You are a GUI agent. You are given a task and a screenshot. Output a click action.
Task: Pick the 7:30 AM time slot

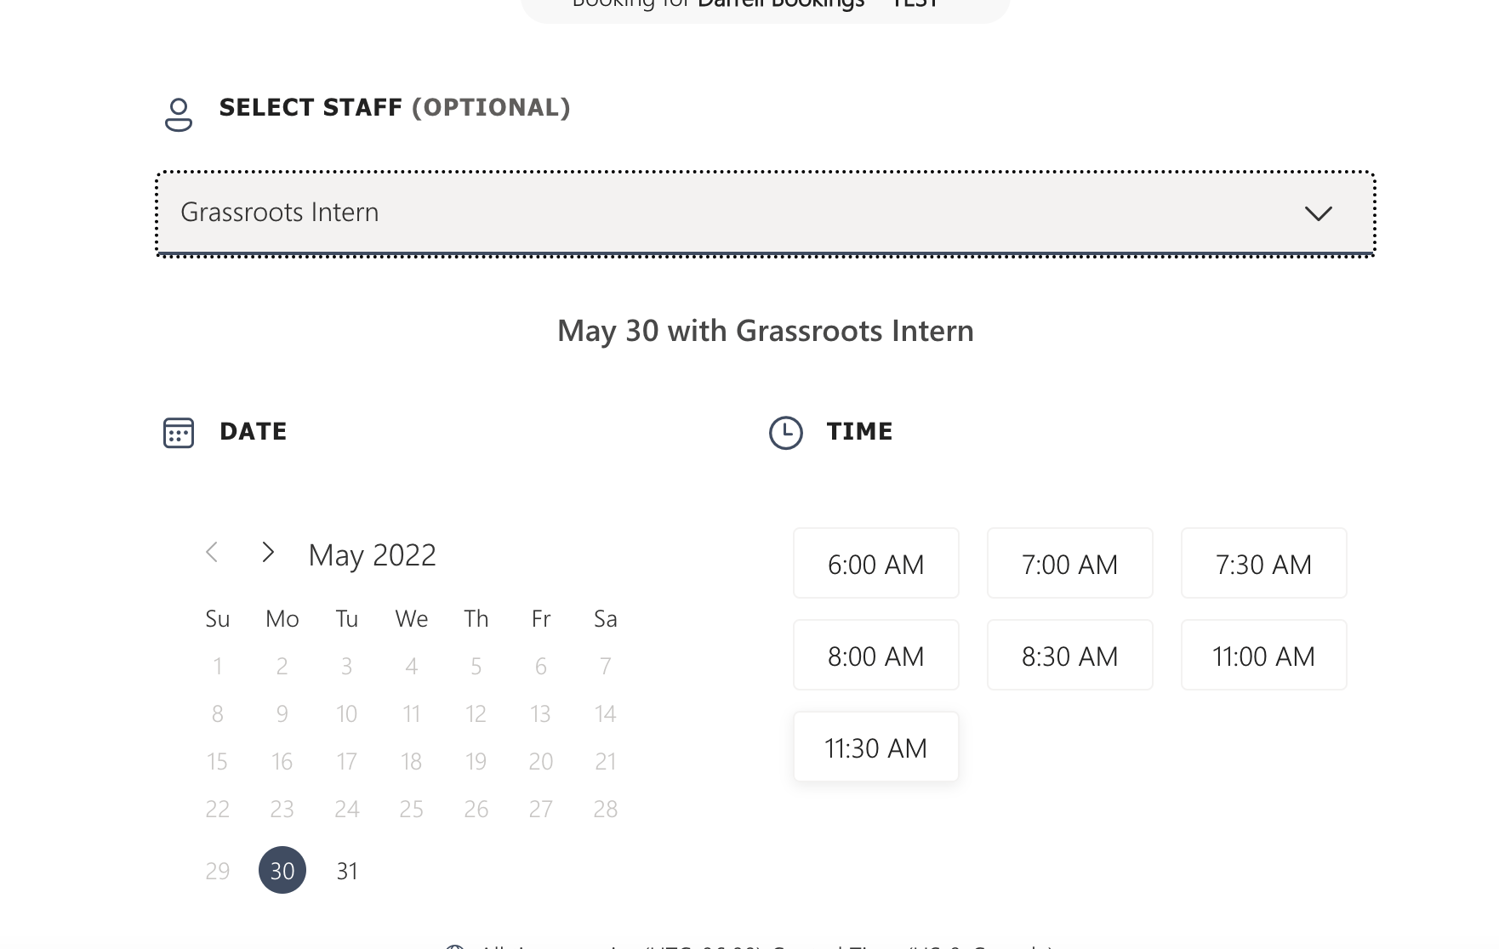[x=1263, y=564]
